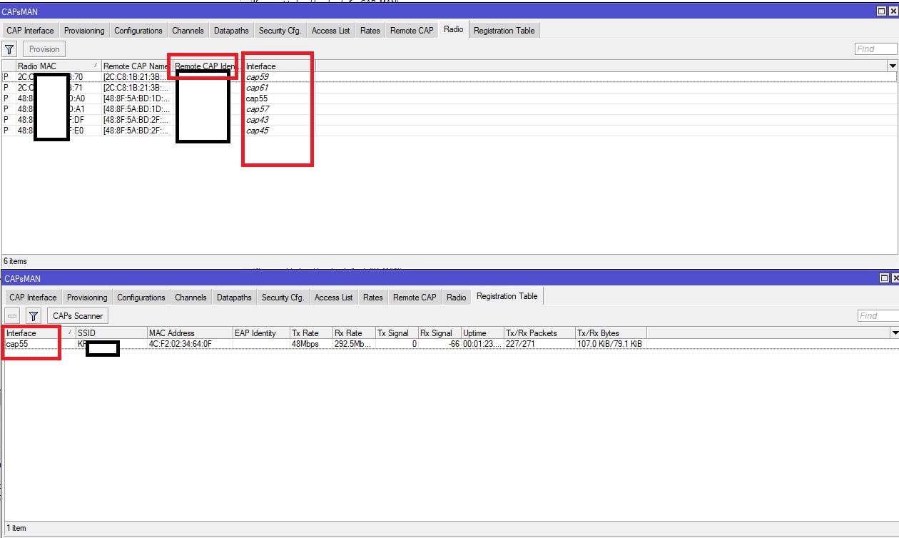Click the remove (minus) button in the lower window
This screenshot has height=538, width=899.
(12, 315)
